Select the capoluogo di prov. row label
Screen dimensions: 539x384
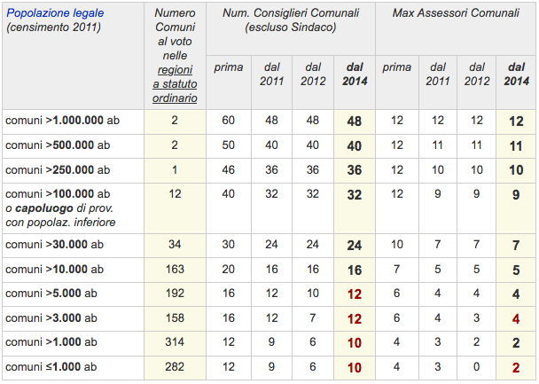click(60, 208)
